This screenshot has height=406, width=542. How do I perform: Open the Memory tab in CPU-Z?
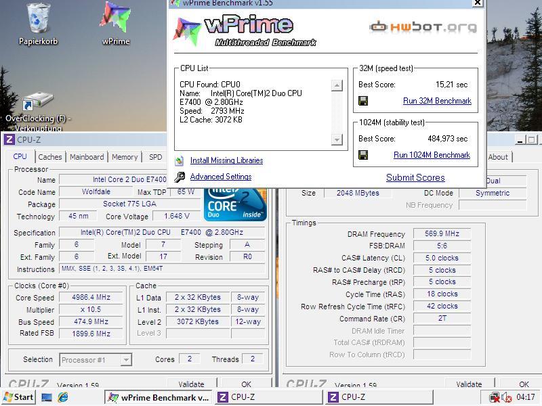pos(125,157)
